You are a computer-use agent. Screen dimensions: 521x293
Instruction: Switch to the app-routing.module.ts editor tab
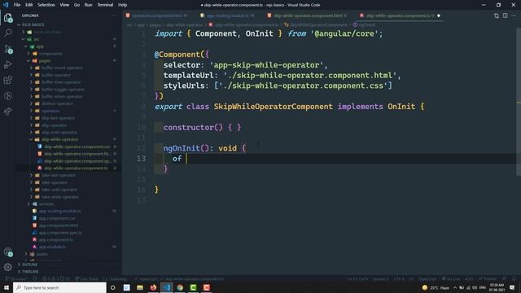point(228,15)
